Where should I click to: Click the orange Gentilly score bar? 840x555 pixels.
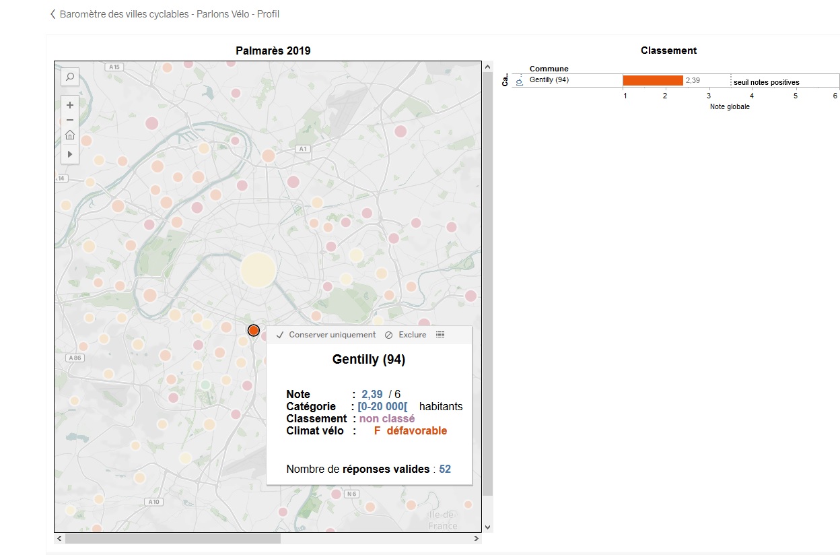653,80
